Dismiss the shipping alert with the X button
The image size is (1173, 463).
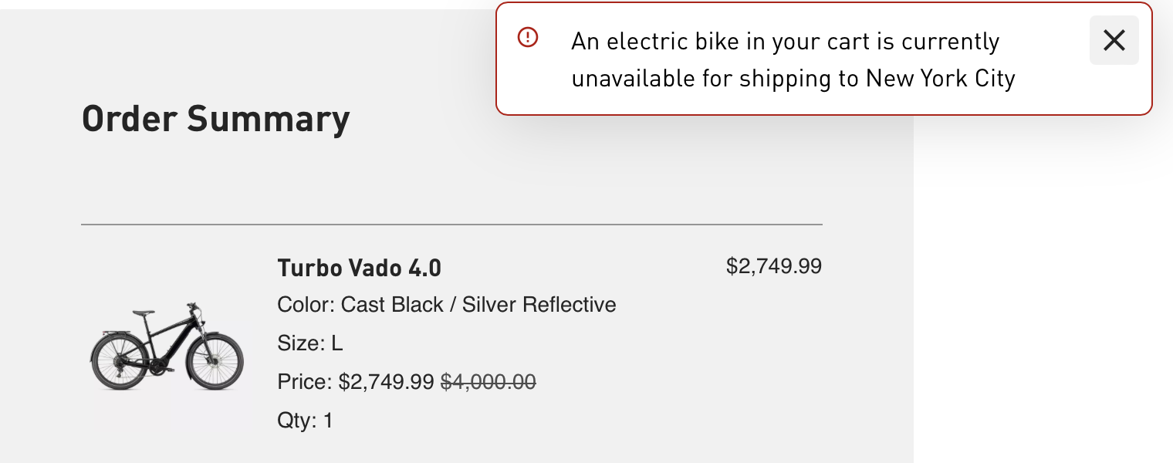[1114, 40]
